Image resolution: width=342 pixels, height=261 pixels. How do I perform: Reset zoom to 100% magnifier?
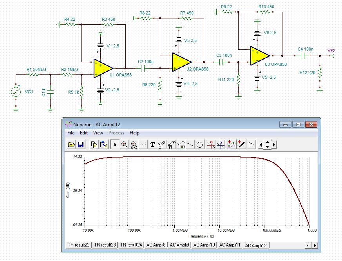point(134,145)
